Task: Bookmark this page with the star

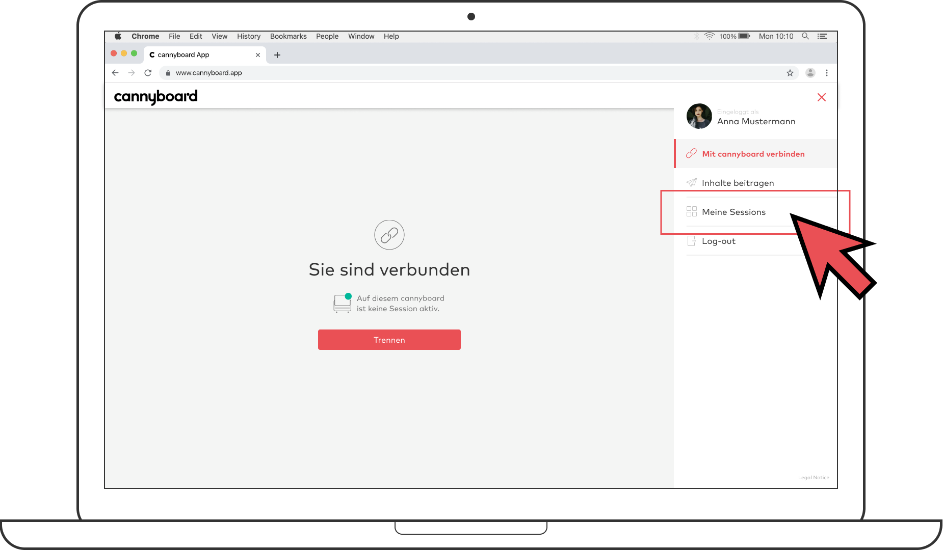Action: [x=790, y=73]
